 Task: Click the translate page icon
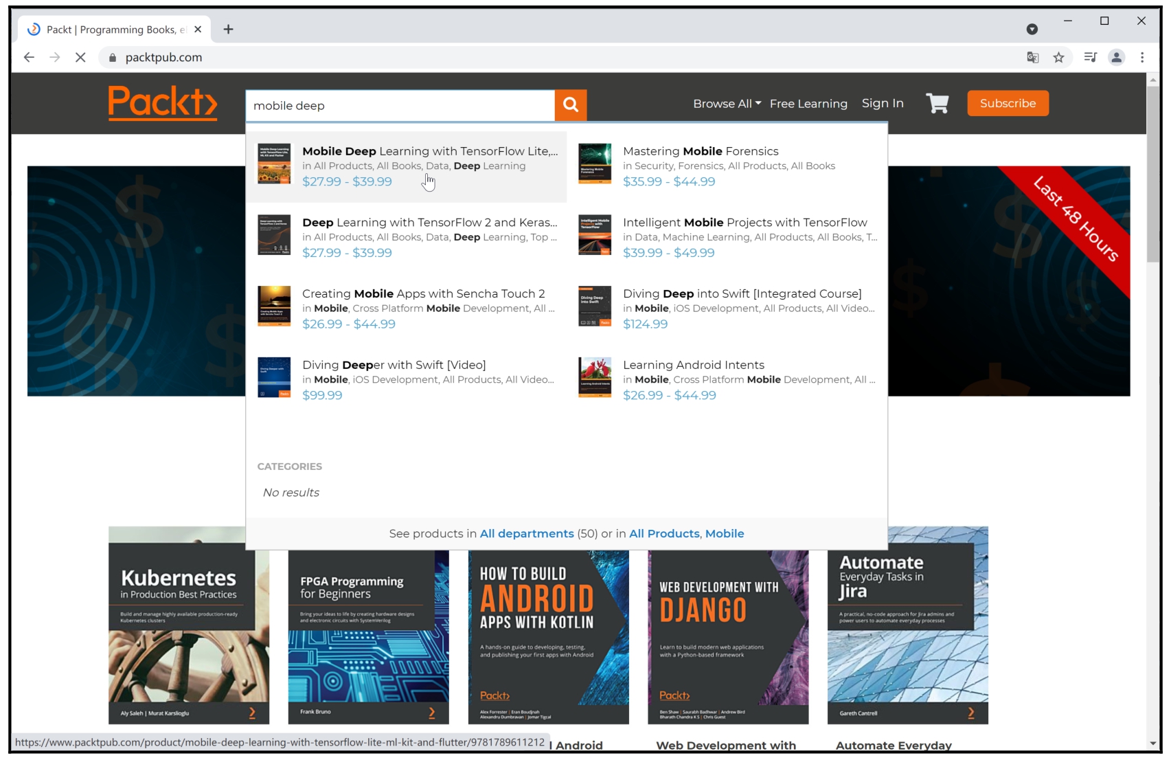(x=1032, y=58)
